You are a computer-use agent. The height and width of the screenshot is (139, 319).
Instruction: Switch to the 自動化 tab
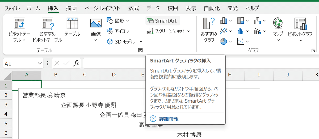(x=212, y=8)
